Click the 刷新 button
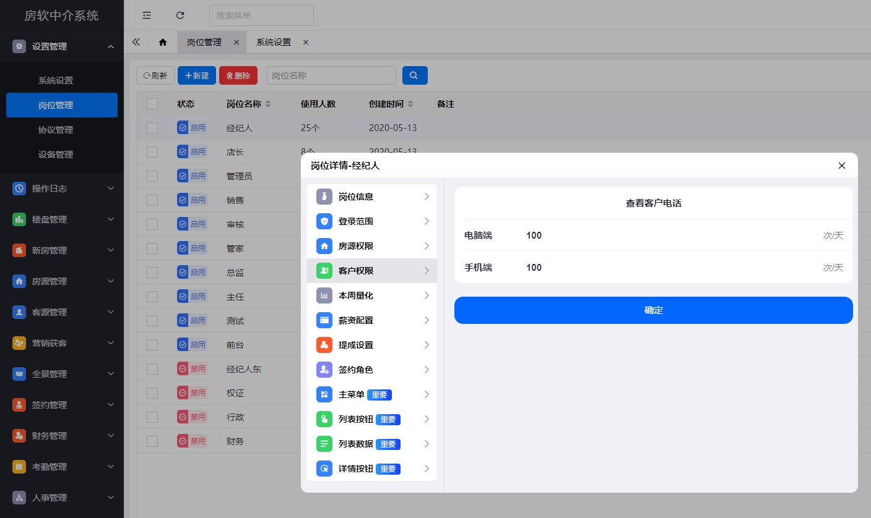The height and width of the screenshot is (518, 871). pos(155,75)
